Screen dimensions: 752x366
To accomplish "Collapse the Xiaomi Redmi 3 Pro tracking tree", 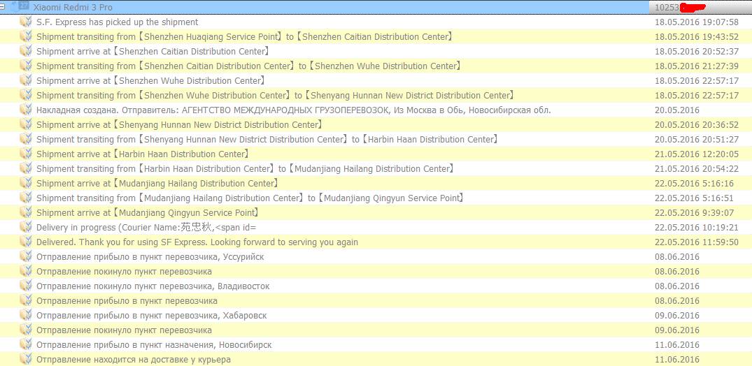I will 5,6.
